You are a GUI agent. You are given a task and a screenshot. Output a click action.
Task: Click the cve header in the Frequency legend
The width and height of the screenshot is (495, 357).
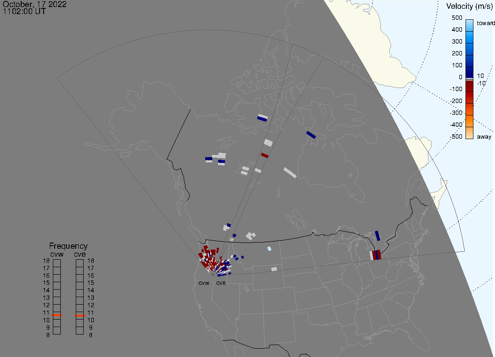tap(80, 254)
